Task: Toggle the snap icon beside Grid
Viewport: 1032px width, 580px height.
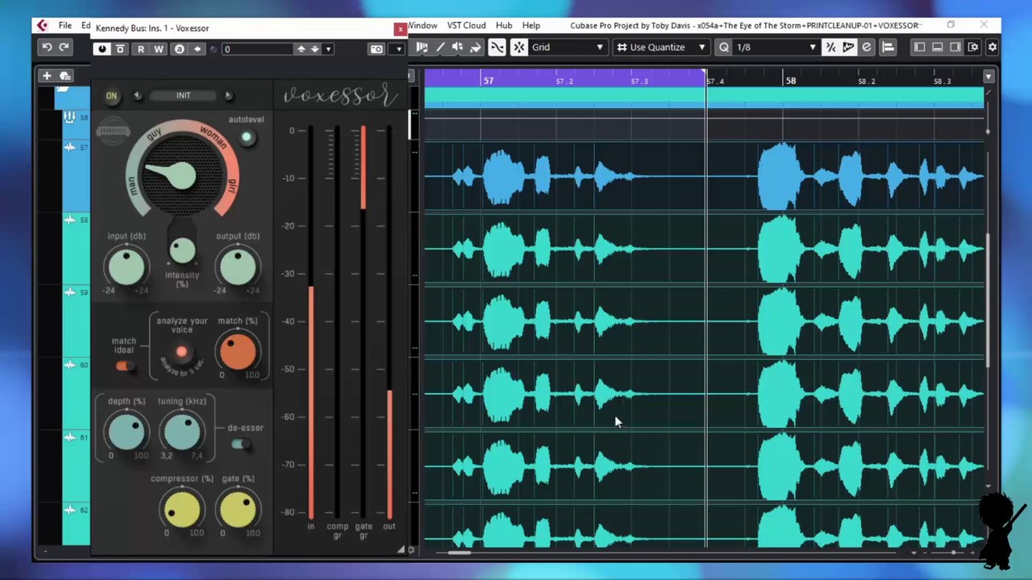Action: coord(519,48)
